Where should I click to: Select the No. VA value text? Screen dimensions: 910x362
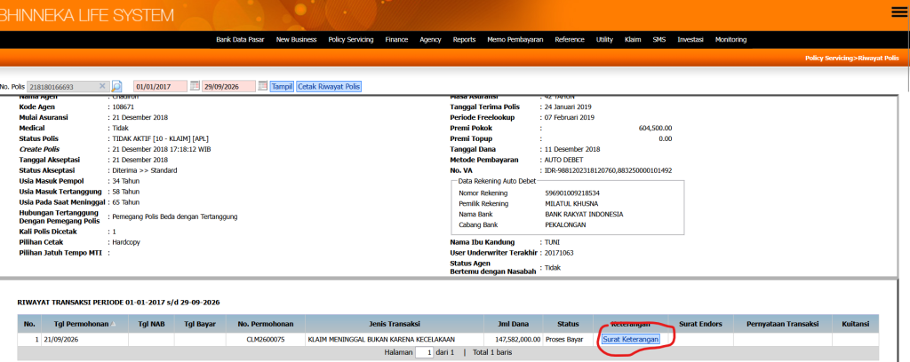pyautogui.click(x=608, y=170)
